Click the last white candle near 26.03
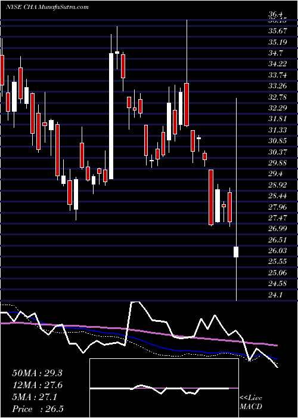This screenshot has width=298, height=418. pos(236,252)
